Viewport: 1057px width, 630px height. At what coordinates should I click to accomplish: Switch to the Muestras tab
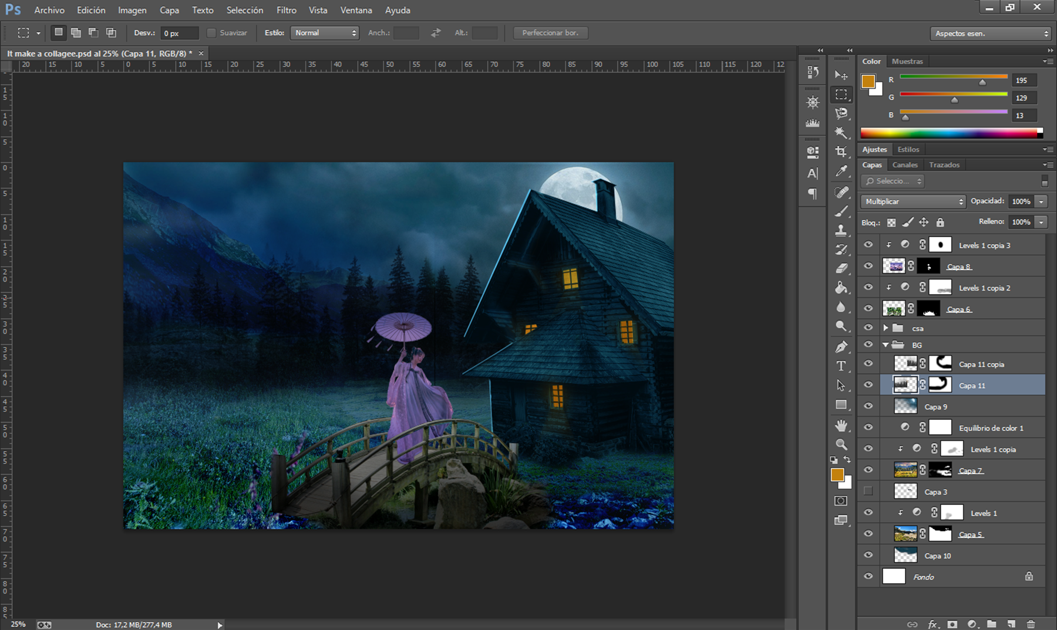(x=907, y=61)
